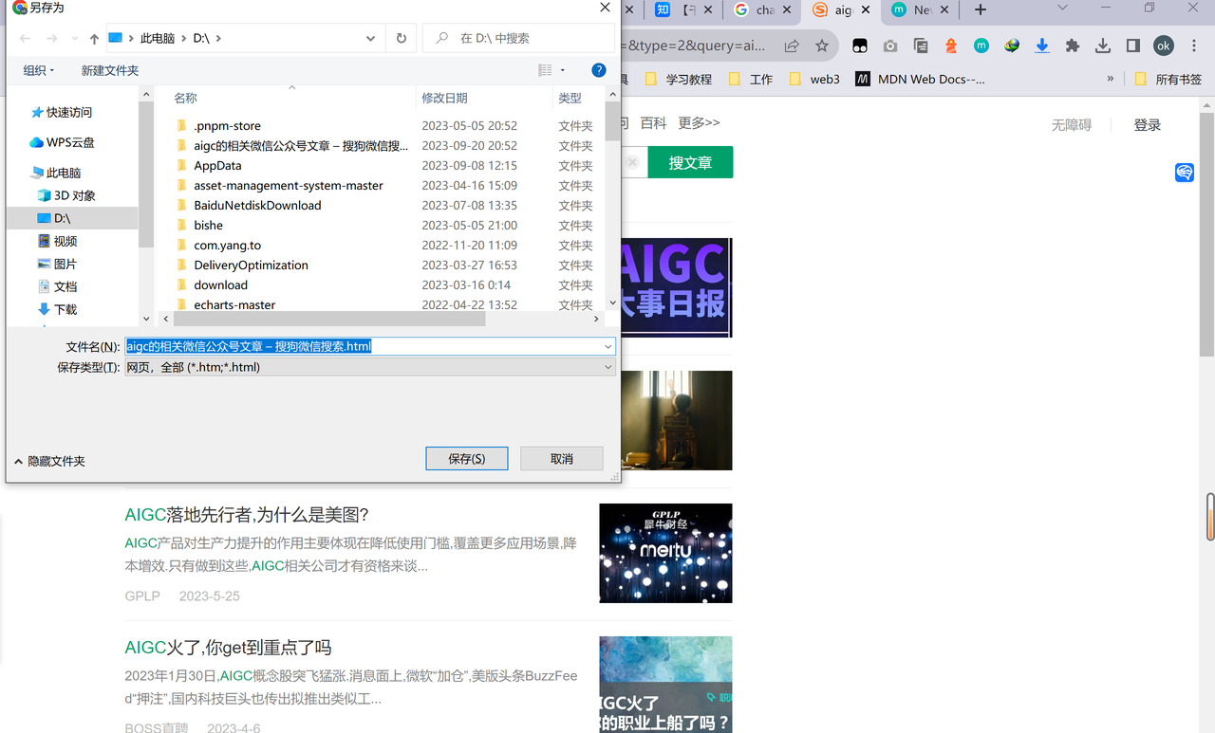Click the navigation pane down scroll arrow
This screenshot has height=733, width=1215.
(x=146, y=319)
